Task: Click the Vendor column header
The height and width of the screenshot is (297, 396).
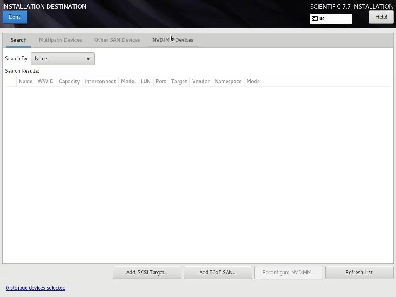Action: (x=201, y=81)
